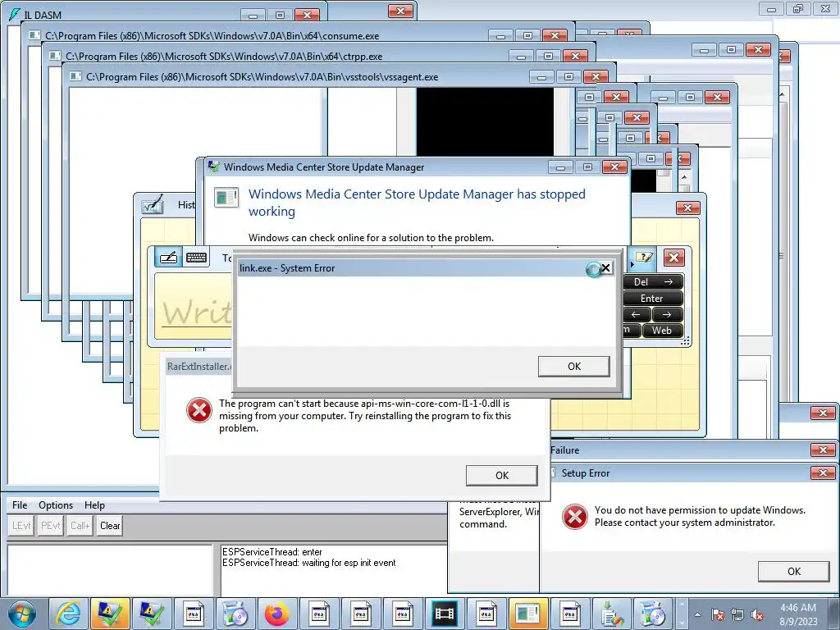This screenshot has width=840, height=630.
Task: Open the clock showing 4:46 AM
Action: (798, 614)
